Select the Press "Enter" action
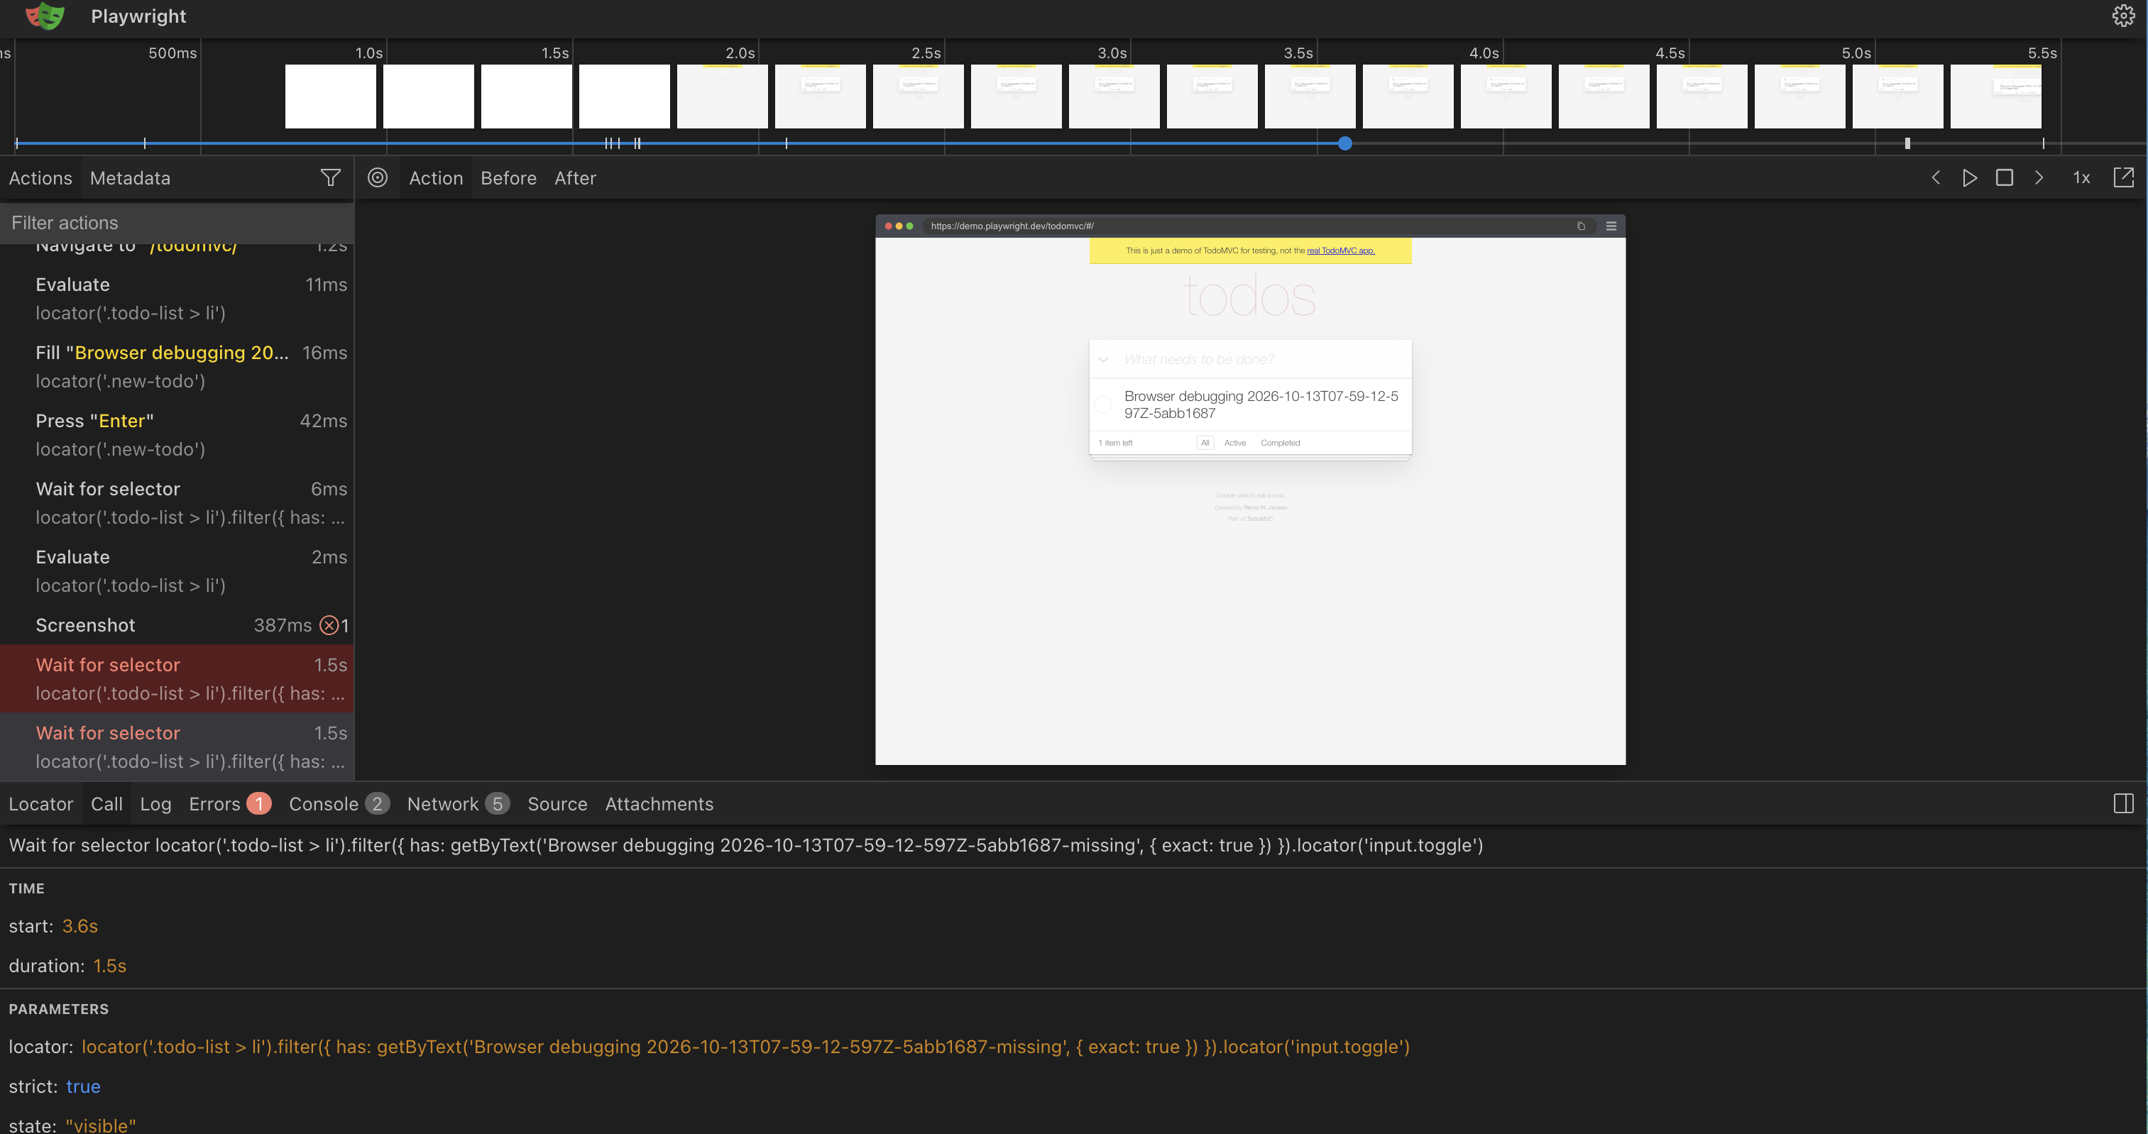 [x=177, y=435]
